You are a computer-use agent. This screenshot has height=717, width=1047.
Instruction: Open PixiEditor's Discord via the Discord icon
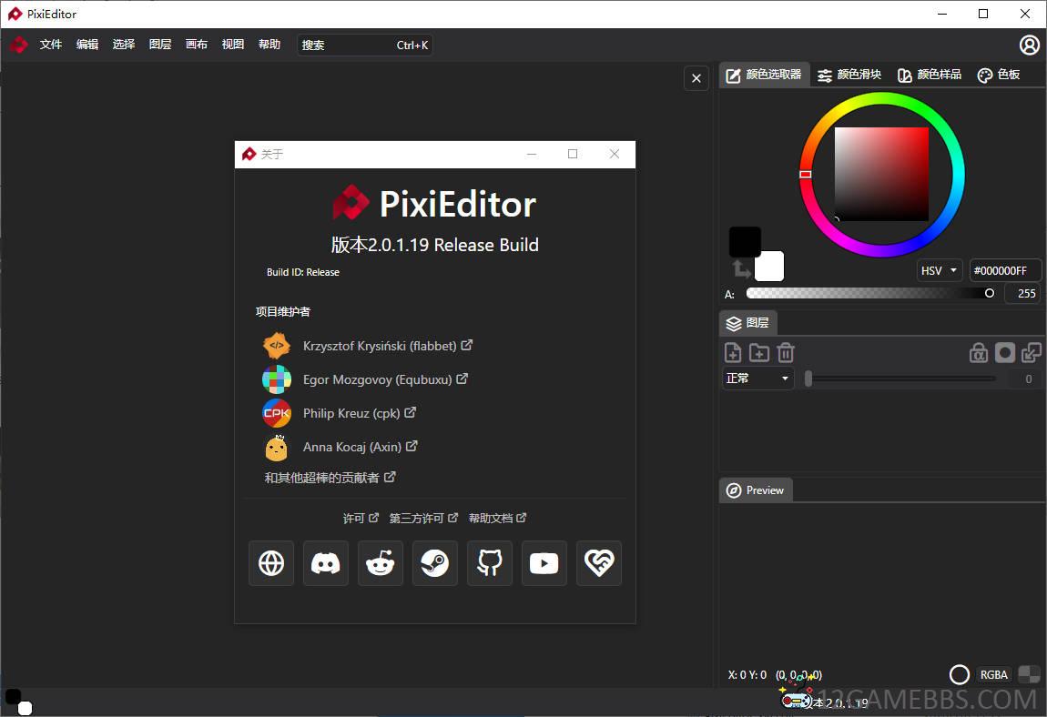click(325, 563)
